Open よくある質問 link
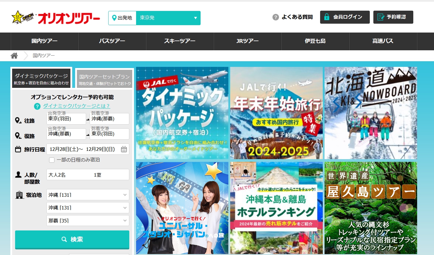 [x=297, y=17]
